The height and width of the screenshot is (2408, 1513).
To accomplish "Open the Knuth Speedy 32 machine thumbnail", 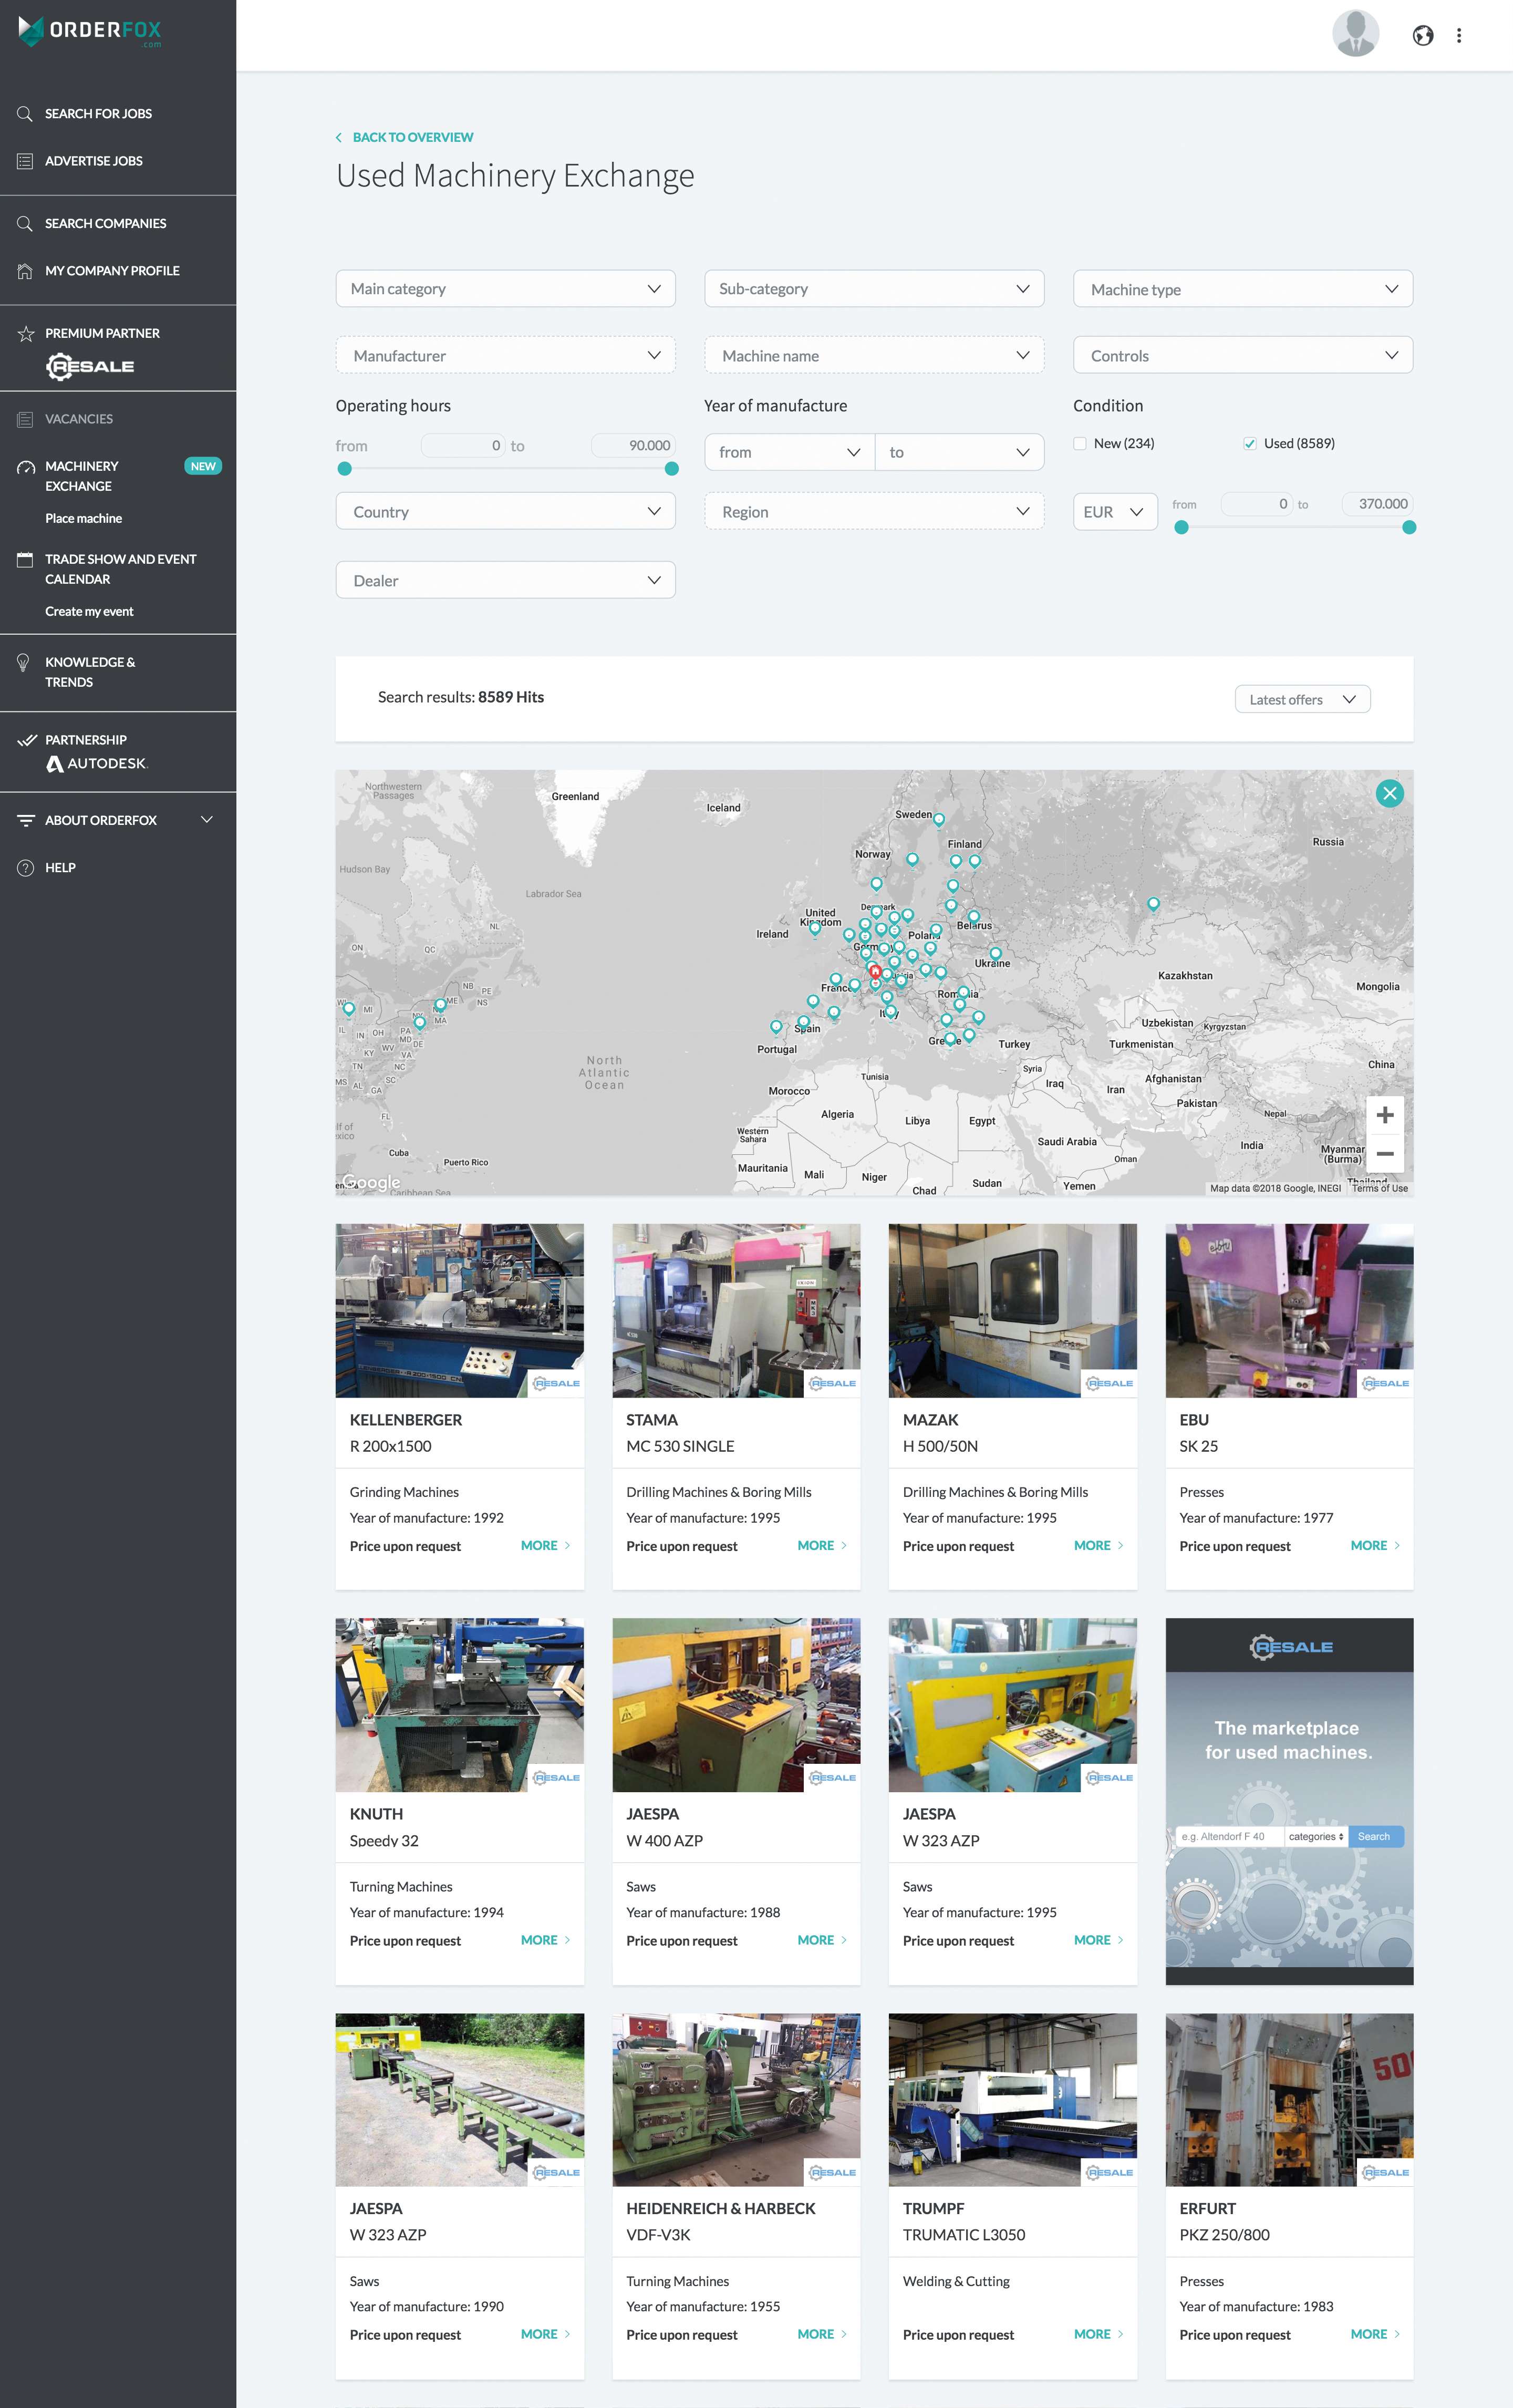I will [x=459, y=1705].
